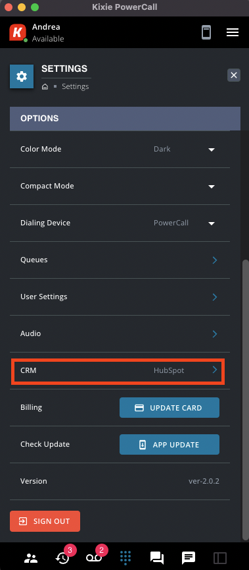The height and width of the screenshot is (570, 249).
Task: Open voicemail icon with 2 badge
Action: (95, 556)
